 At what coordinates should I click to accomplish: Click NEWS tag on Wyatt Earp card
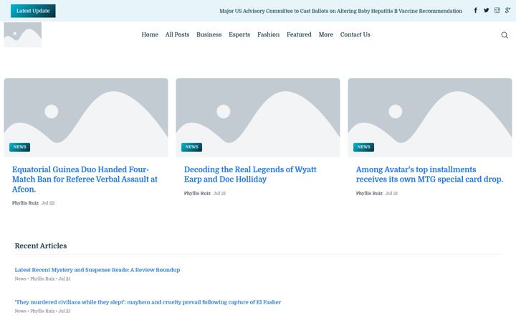(191, 147)
